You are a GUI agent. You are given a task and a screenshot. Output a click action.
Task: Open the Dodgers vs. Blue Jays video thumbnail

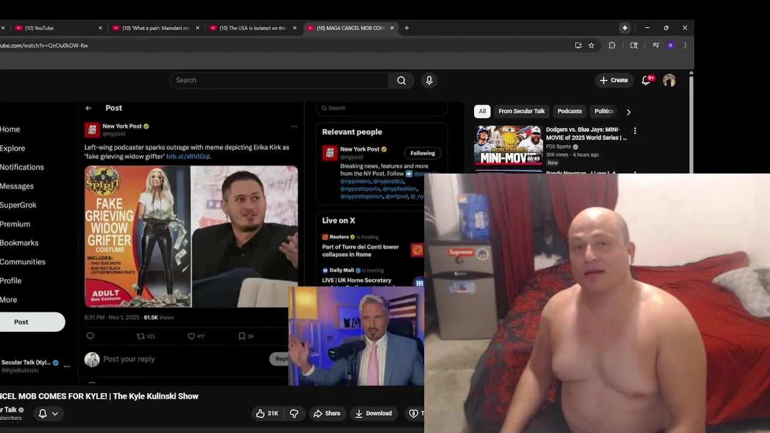coord(508,145)
